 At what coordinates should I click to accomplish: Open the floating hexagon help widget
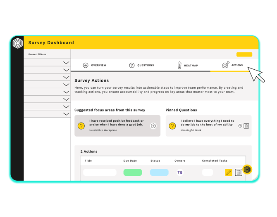click(247, 169)
